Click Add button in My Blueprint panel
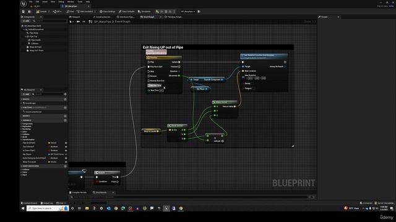This screenshot has height=222, width=396. 26,94
